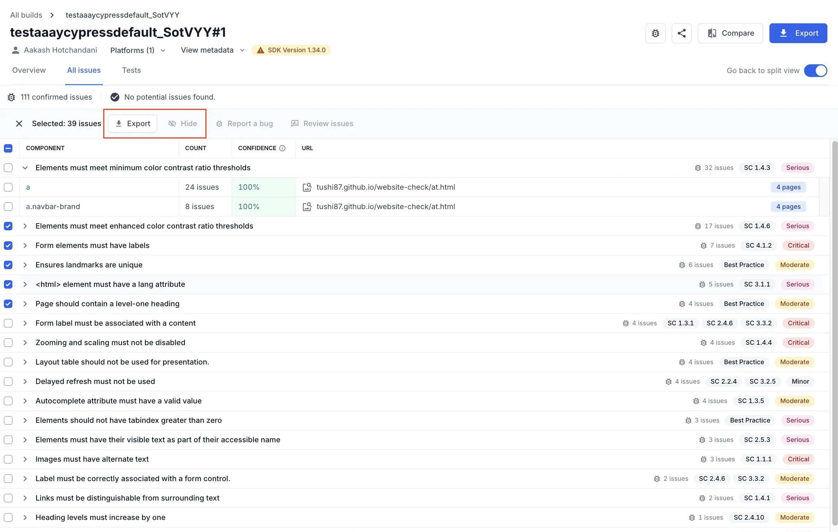Expand html element must have lang attribute
The height and width of the screenshot is (532, 838).
(x=25, y=284)
